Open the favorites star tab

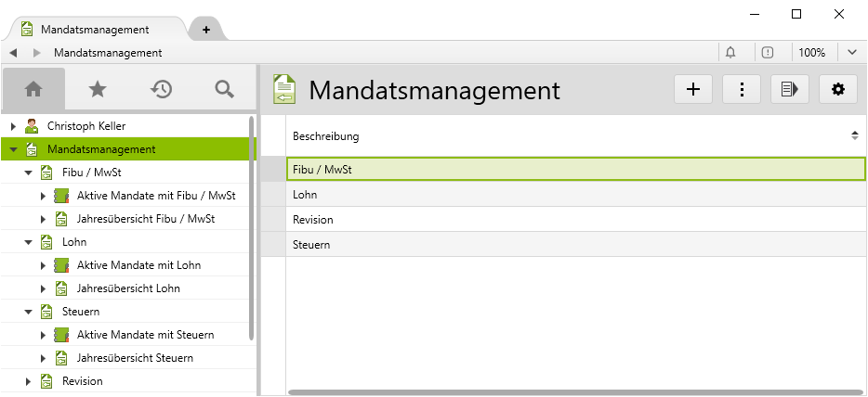pos(97,89)
